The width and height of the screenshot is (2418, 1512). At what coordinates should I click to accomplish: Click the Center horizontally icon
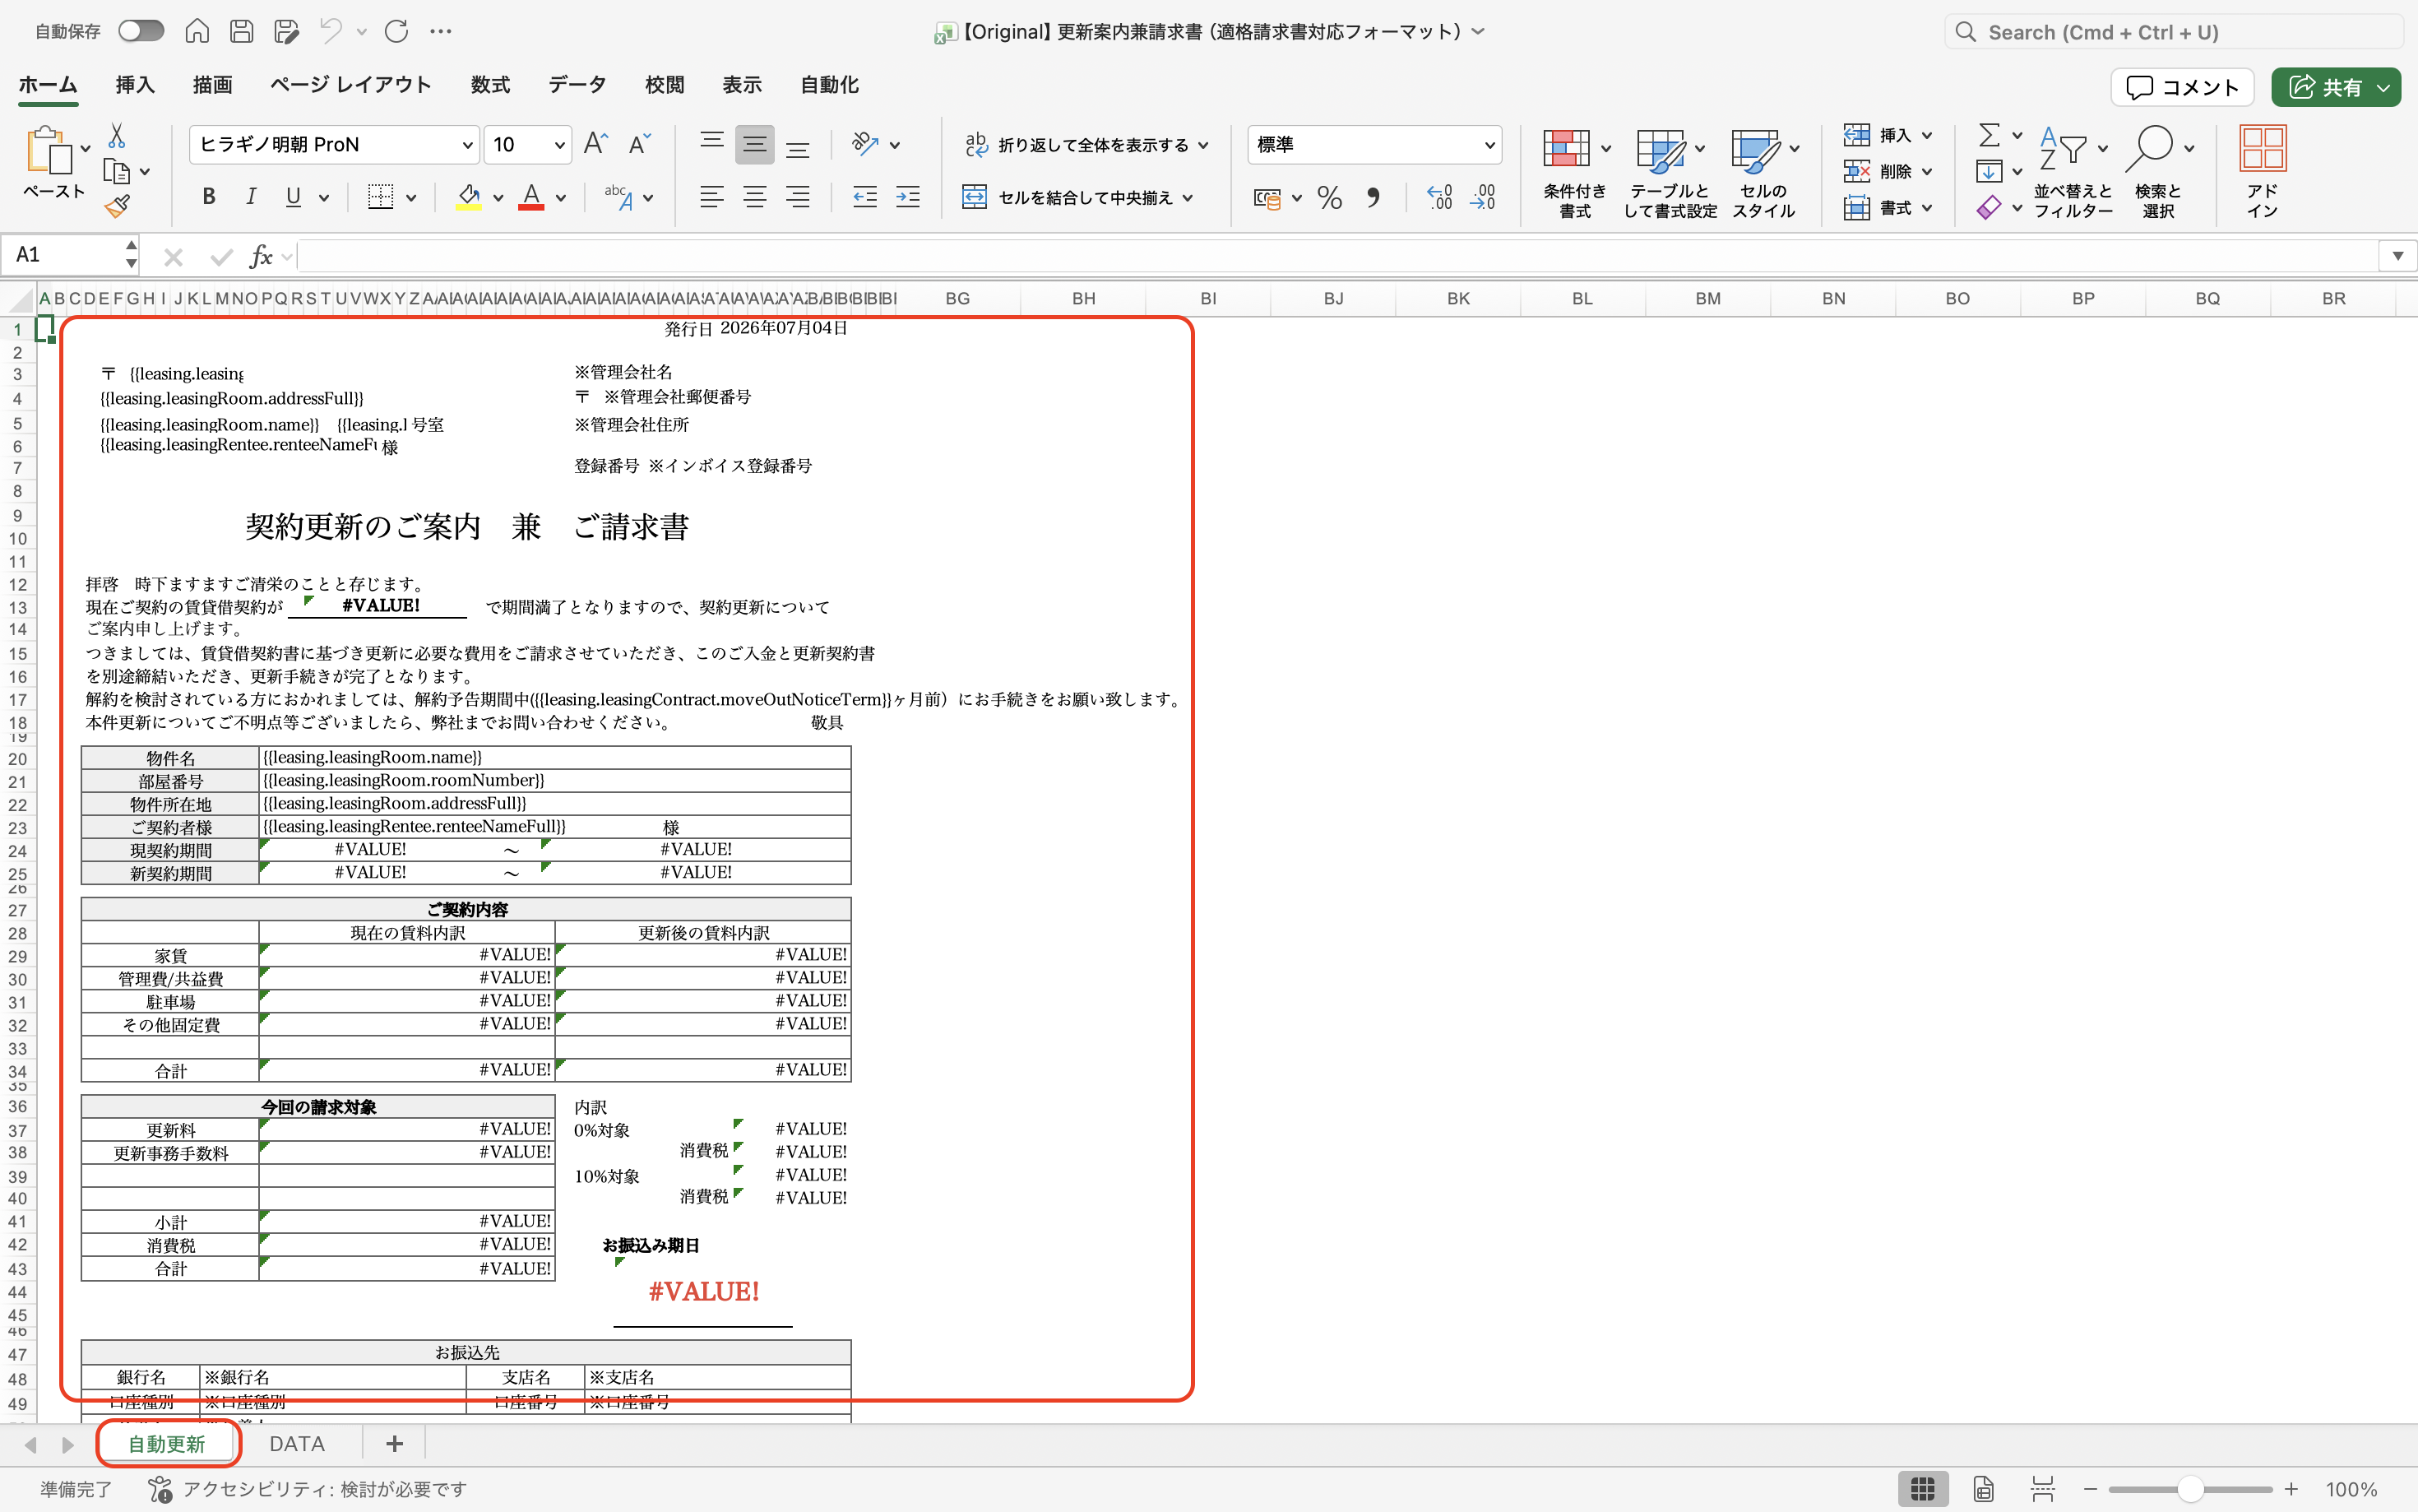(x=755, y=197)
